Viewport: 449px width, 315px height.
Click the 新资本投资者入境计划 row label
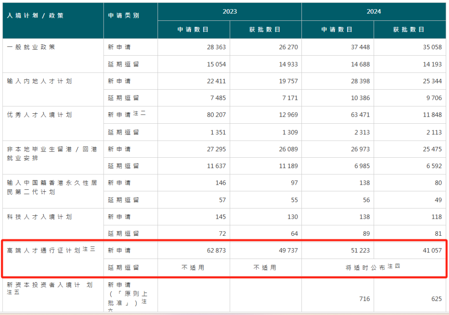tap(49, 285)
